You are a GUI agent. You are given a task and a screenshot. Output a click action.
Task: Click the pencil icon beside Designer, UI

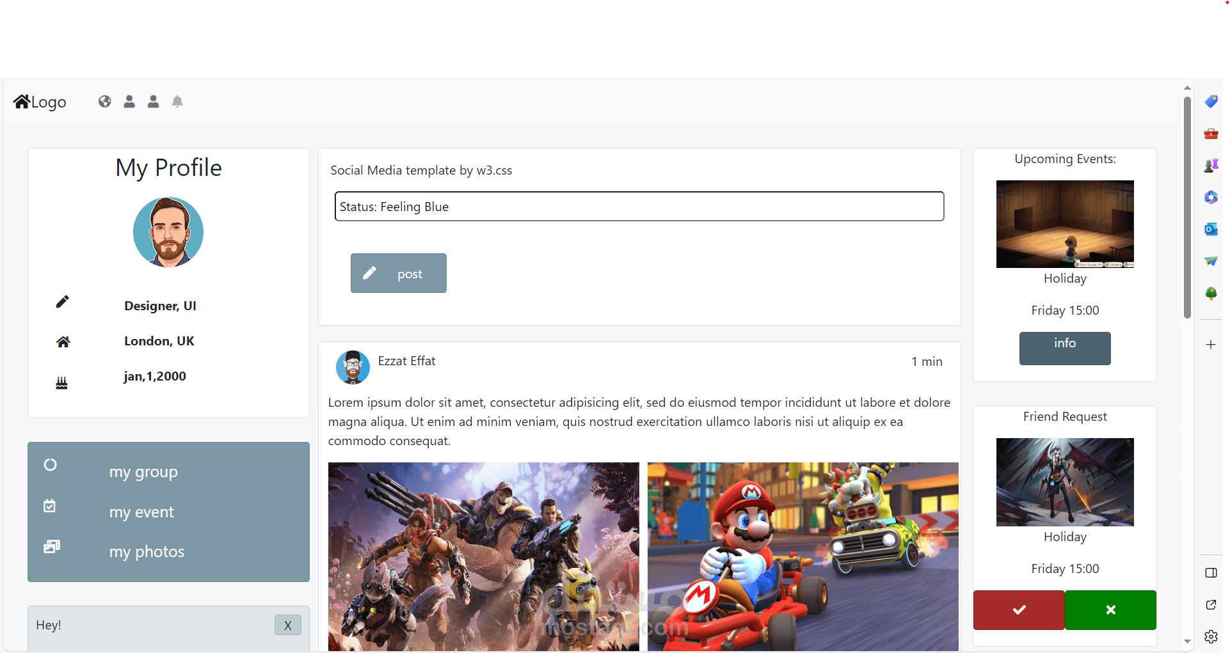(62, 302)
